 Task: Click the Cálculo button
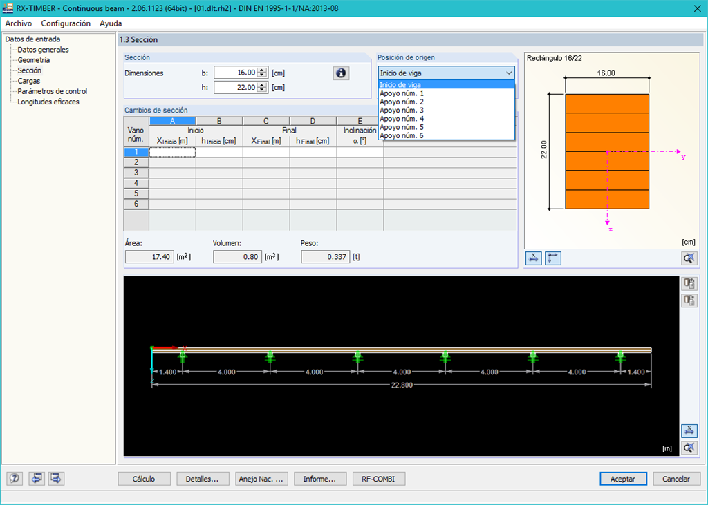click(x=144, y=479)
